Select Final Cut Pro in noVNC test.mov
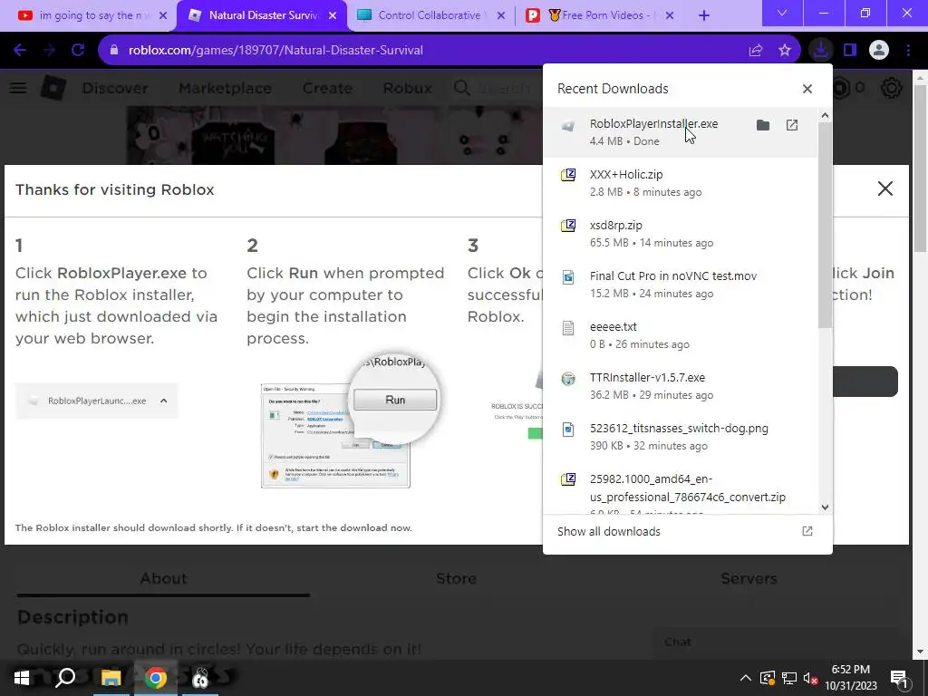Viewport: 928px width, 696px height. [x=680, y=284]
